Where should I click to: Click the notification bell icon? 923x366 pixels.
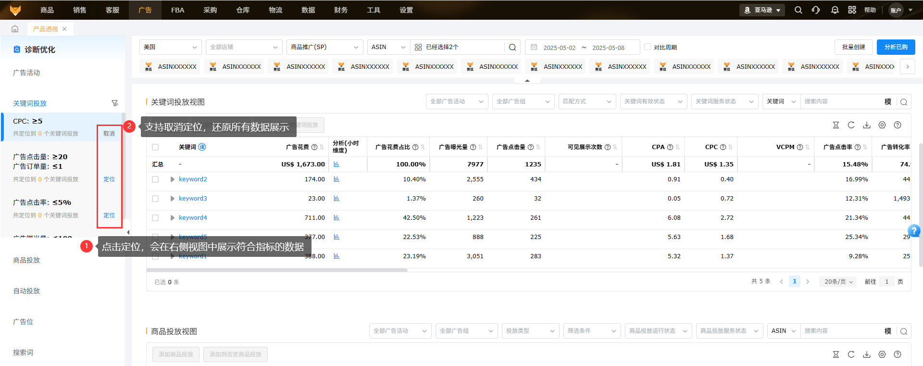835,10
